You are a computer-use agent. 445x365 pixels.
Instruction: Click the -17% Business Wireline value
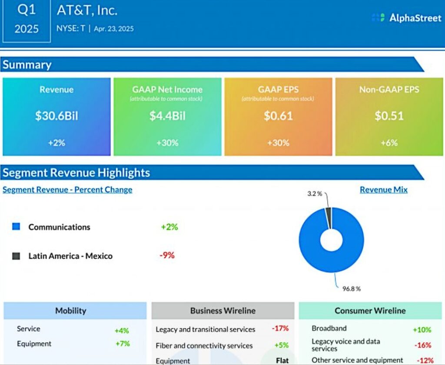[280, 328]
